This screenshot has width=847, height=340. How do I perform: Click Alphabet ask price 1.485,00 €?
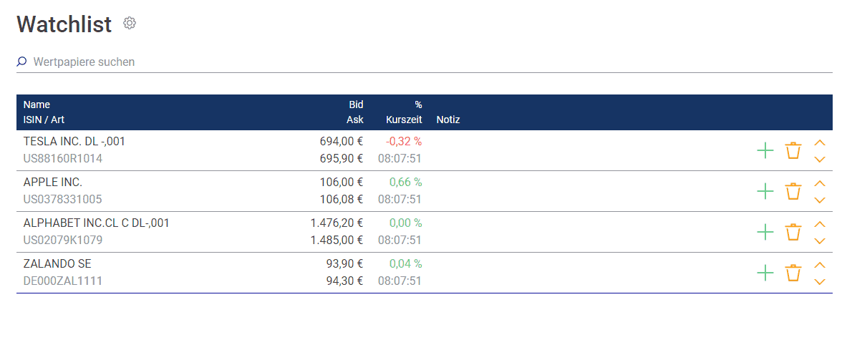tap(337, 241)
